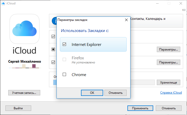This screenshot has width=187, height=115.
Task: Click the Firefox label text
Action: tap(78, 58)
